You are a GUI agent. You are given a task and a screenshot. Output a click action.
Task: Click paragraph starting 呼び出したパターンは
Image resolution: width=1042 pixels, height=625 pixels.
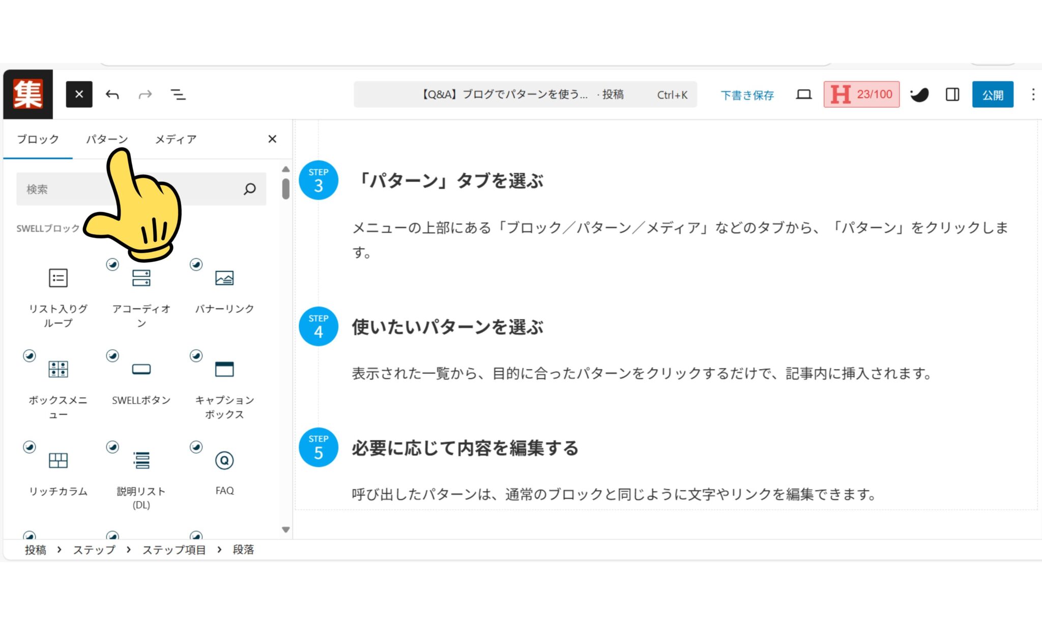click(614, 494)
